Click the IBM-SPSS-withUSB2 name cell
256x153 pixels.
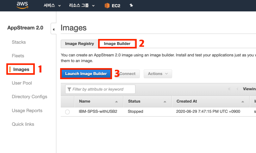pos(98,112)
